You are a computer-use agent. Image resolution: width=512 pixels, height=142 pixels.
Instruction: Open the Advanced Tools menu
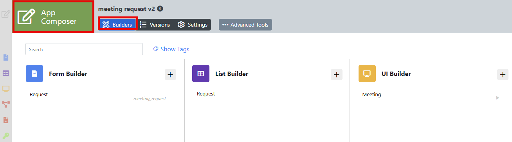[x=245, y=25]
